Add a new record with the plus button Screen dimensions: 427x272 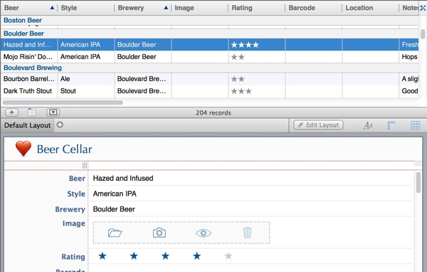point(11,113)
